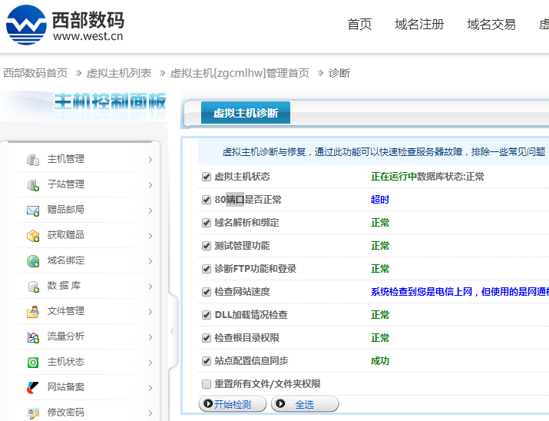Screen dimensions: 549x421
Task: Click the 域名绑定 globe icon
Action: pyautogui.click(x=33, y=261)
